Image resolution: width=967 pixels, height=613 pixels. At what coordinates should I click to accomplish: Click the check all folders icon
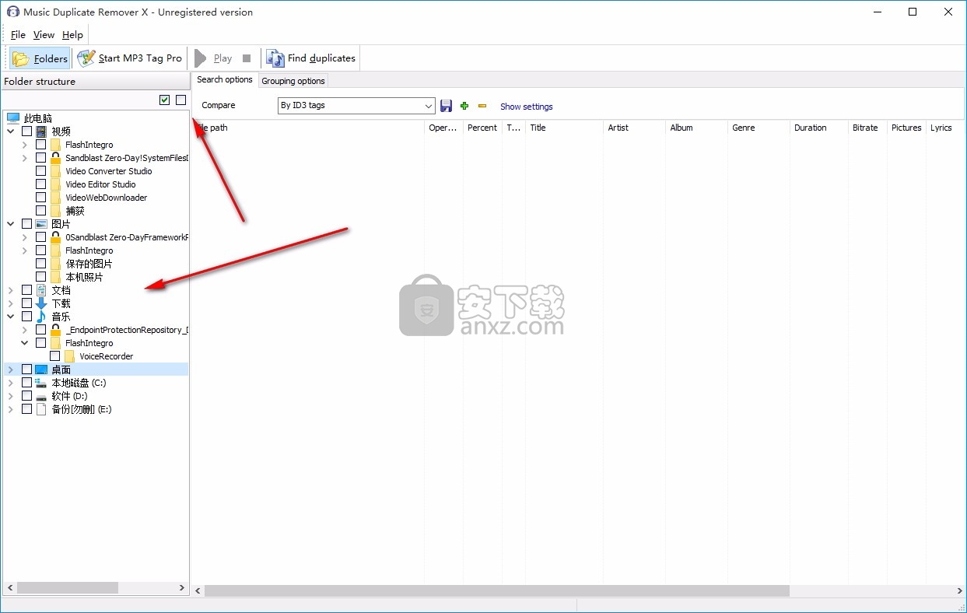[x=164, y=100]
